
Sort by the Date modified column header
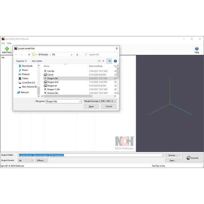96,66
